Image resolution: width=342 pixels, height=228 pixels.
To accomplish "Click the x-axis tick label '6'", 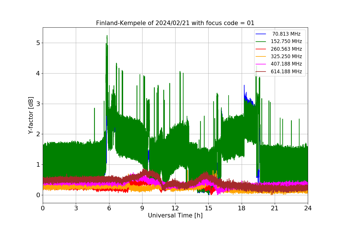I will tap(109, 208).
